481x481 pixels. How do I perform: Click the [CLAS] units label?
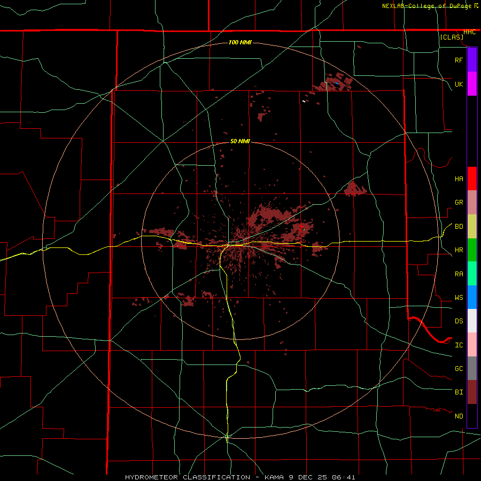[x=452, y=37]
